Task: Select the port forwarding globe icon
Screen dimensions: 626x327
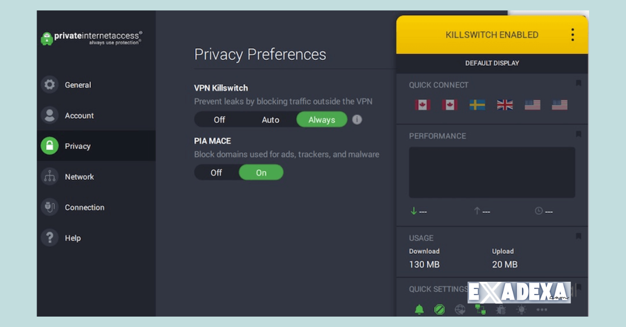Action: coord(460,309)
